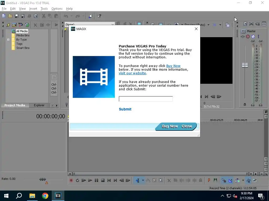
Task: Toggle Master bus Mute icon
Action: pyautogui.click(x=253, y=36)
